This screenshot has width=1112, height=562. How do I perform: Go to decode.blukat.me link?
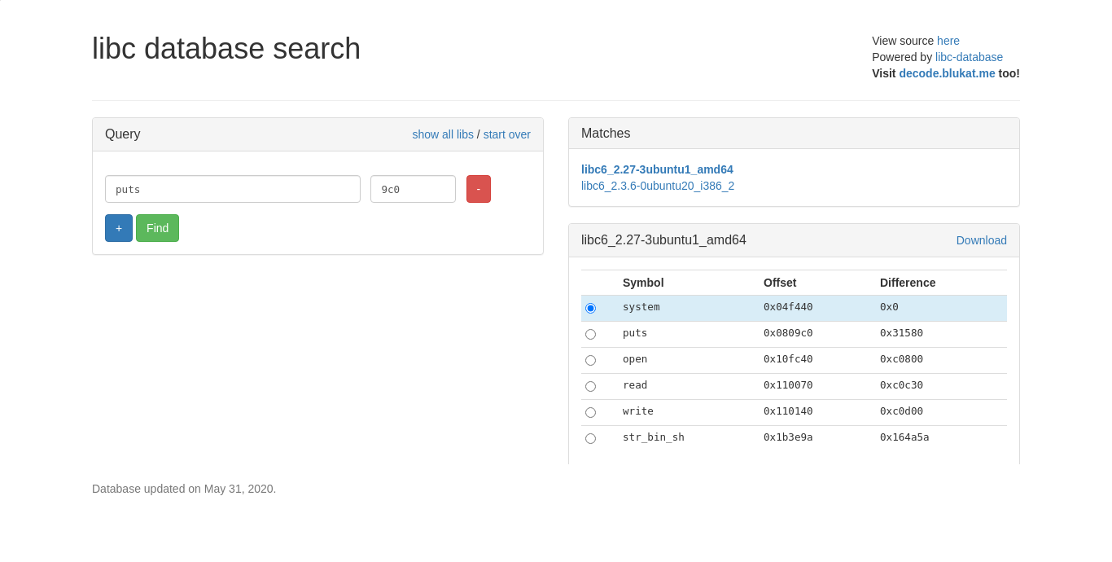click(947, 73)
